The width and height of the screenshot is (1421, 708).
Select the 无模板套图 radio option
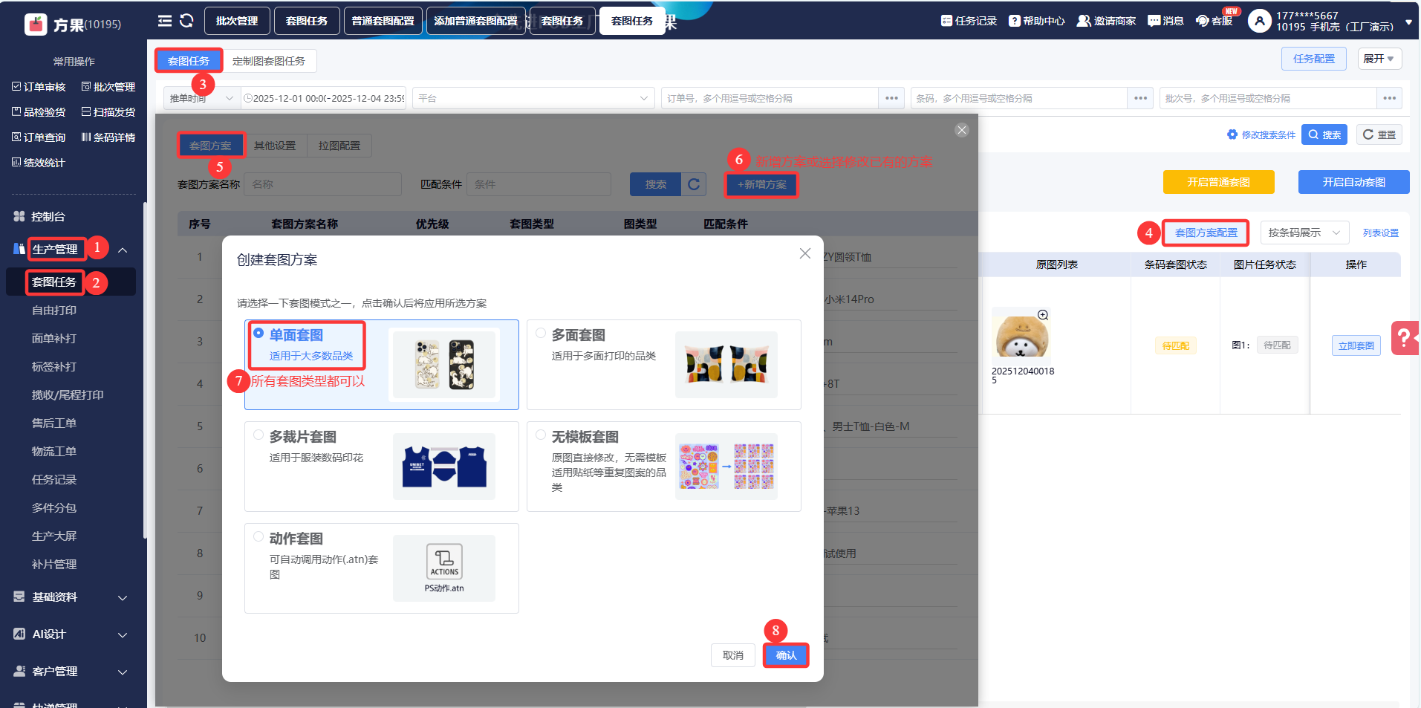point(541,435)
